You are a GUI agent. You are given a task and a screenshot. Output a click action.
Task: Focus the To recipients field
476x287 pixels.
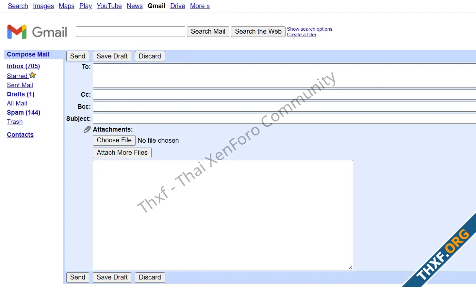[x=284, y=75]
